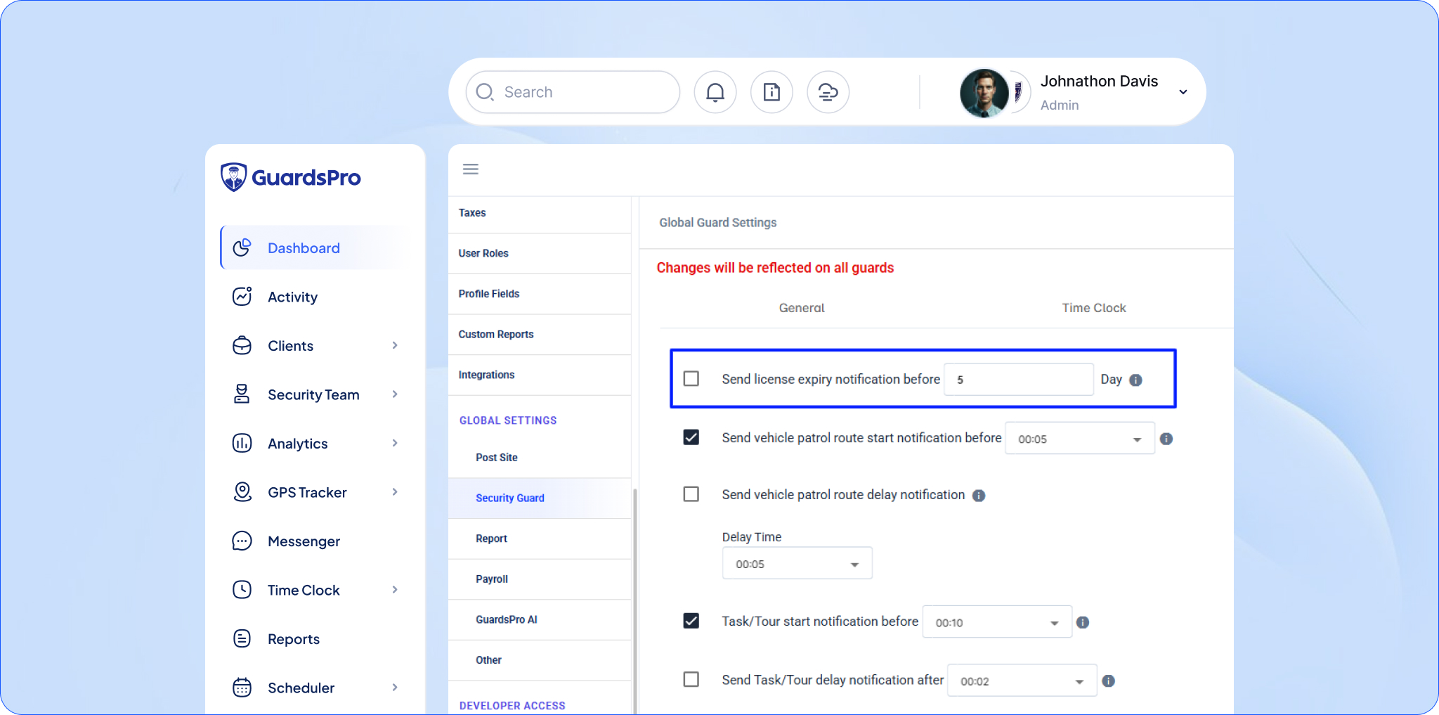Go to Dashboard in sidebar
Viewport: 1439px width, 715px height.
click(315, 247)
